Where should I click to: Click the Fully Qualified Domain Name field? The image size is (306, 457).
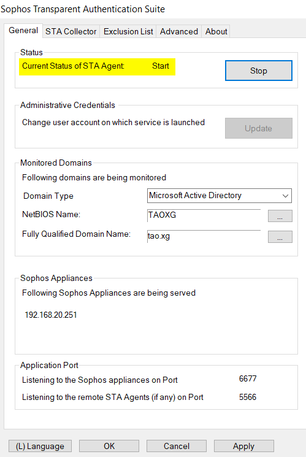point(204,236)
